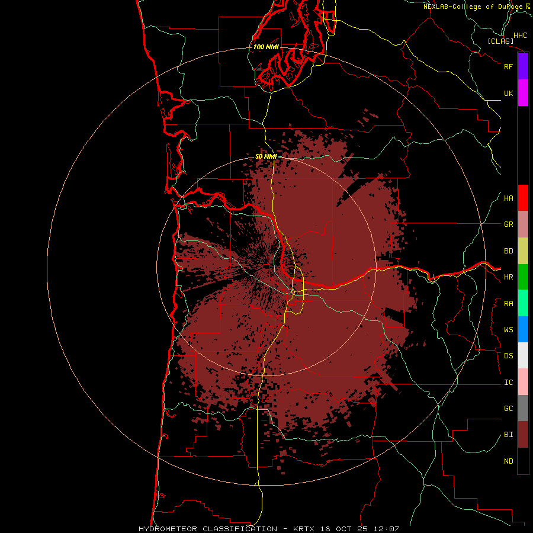Click the ND legend label
Image resolution: width=533 pixels, height=533 pixels.
[x=508, y=461]
